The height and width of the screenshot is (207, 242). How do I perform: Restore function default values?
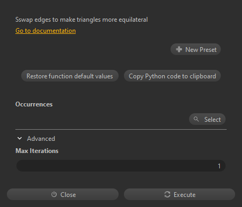point(70,76)
